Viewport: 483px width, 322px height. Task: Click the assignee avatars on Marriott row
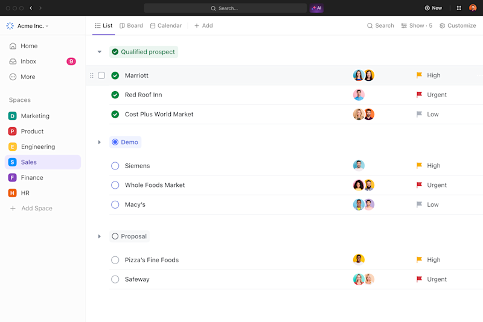point(363,75)
